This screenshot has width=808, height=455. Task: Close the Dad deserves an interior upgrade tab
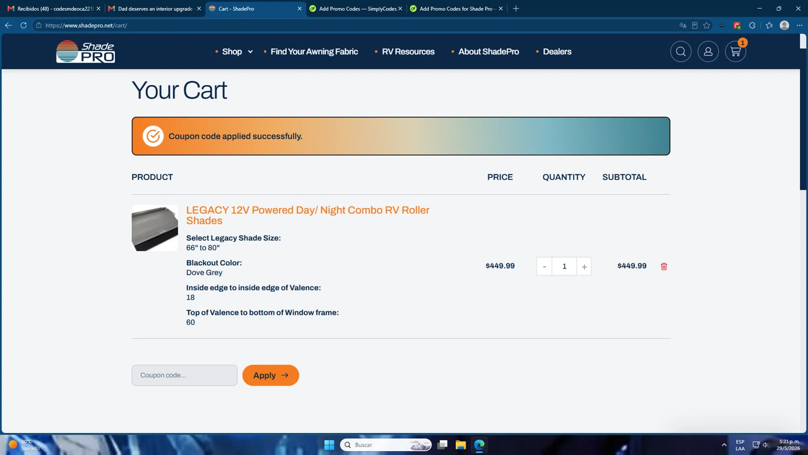pos(199,9)
